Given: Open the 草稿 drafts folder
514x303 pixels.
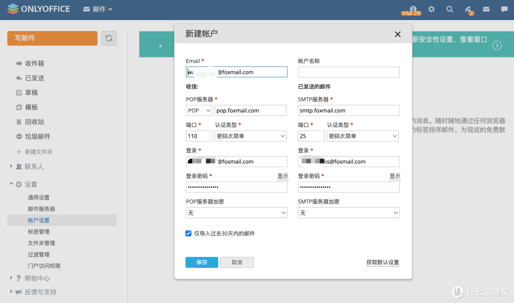Looking at the screenshot, I should tap(31, 92).
